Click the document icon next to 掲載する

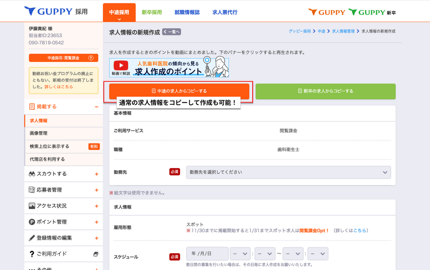(32, 107)
